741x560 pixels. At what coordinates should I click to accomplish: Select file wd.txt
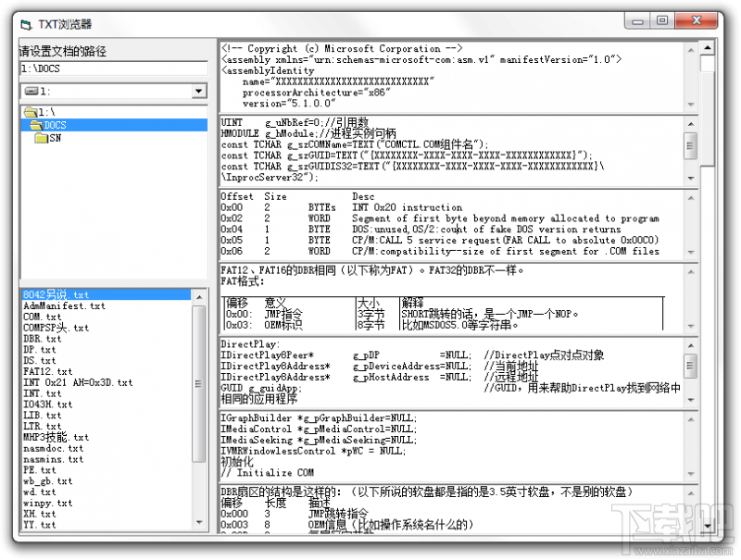point(40,492)
